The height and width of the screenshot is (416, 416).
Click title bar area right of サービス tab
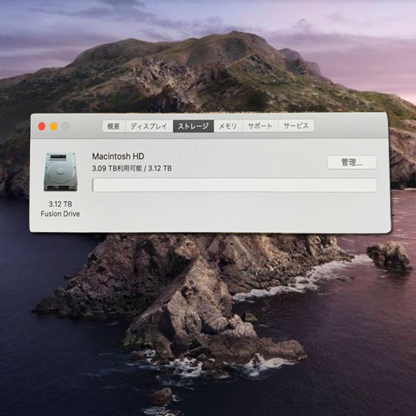click(x=348, y=127)
